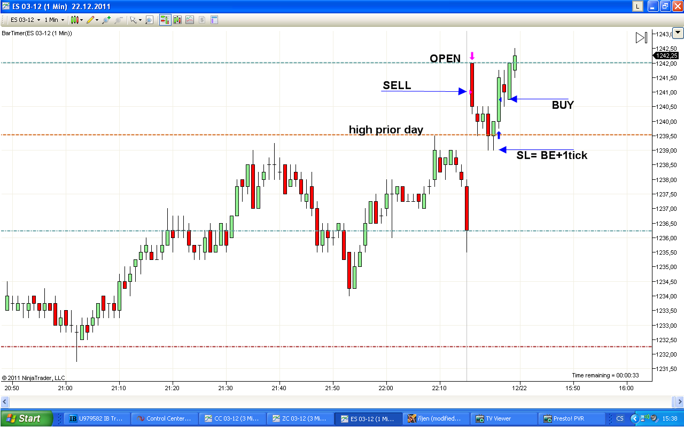Open the indicators line-chart icon

pos(190,20)
